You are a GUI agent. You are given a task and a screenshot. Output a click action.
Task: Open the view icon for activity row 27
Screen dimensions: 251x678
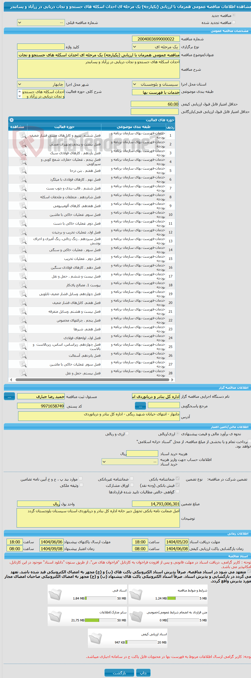point(23,364)
